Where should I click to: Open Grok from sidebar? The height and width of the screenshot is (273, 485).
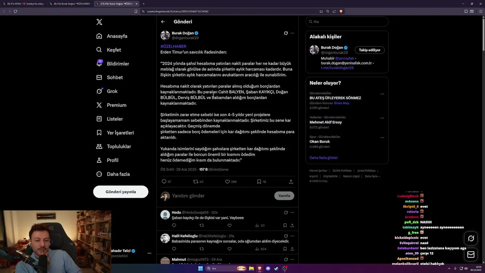coord(107,91)
